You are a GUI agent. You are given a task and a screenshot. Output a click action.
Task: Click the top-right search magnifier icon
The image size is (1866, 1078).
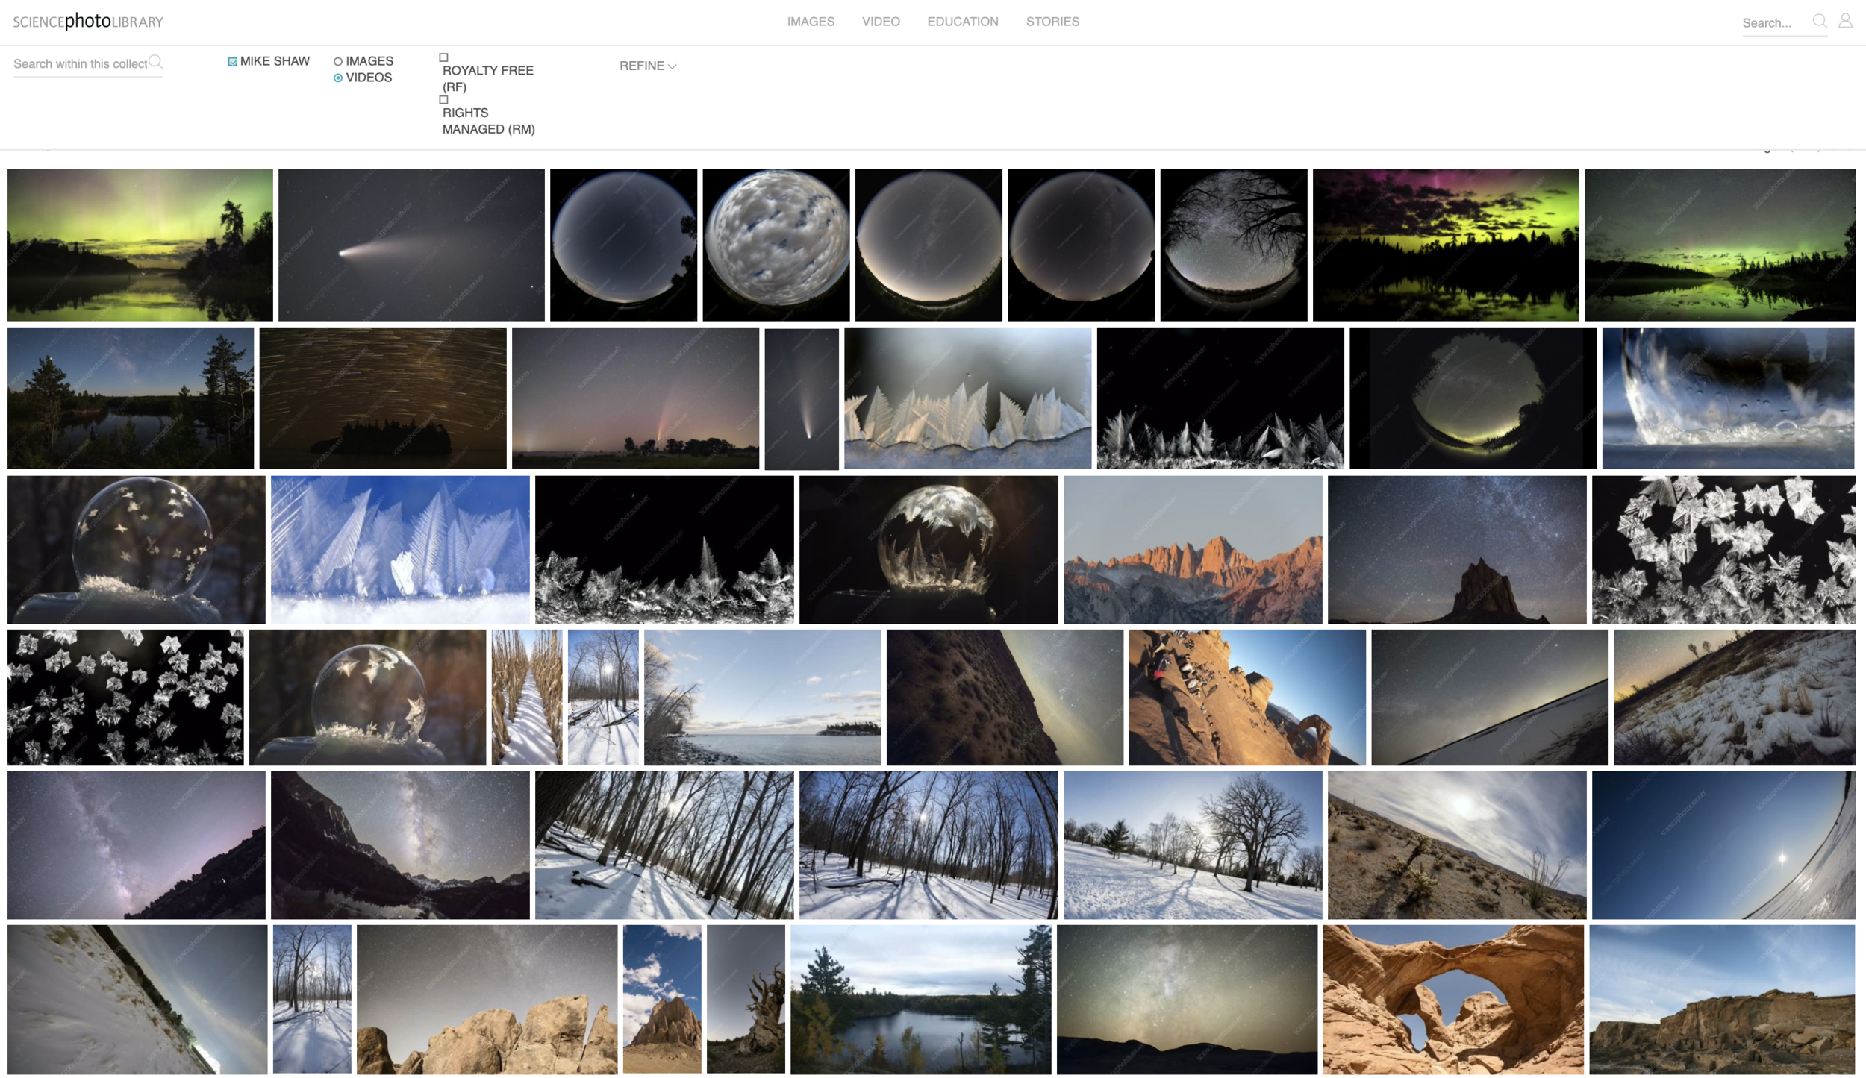(1819, 21)
